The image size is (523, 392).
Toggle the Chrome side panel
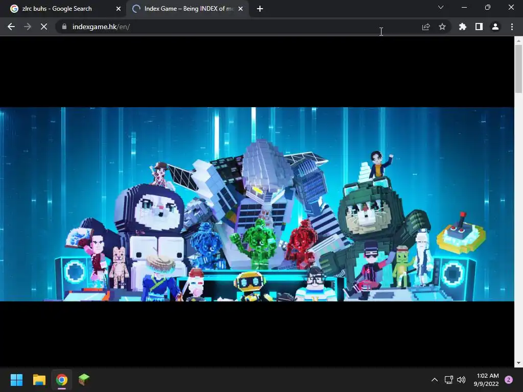[x=479, y=27]
